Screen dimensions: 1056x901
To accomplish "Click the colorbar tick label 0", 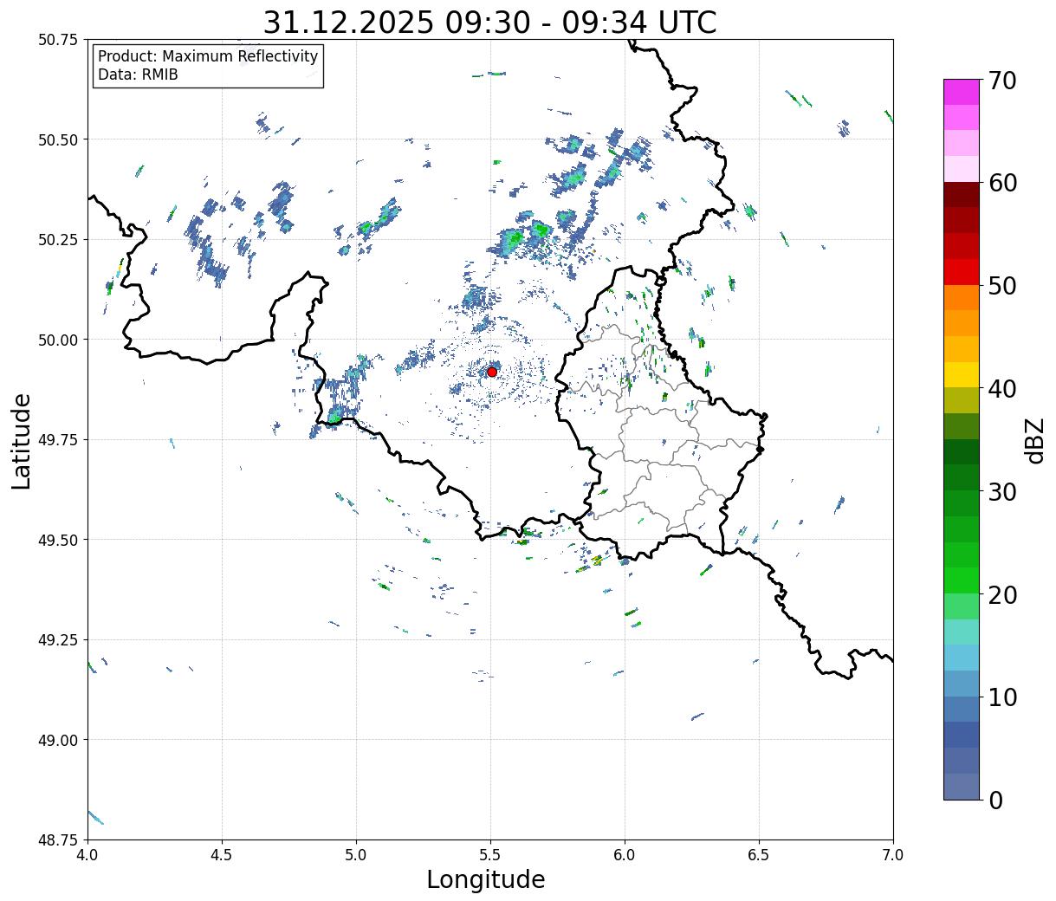I will pos(995,801).
